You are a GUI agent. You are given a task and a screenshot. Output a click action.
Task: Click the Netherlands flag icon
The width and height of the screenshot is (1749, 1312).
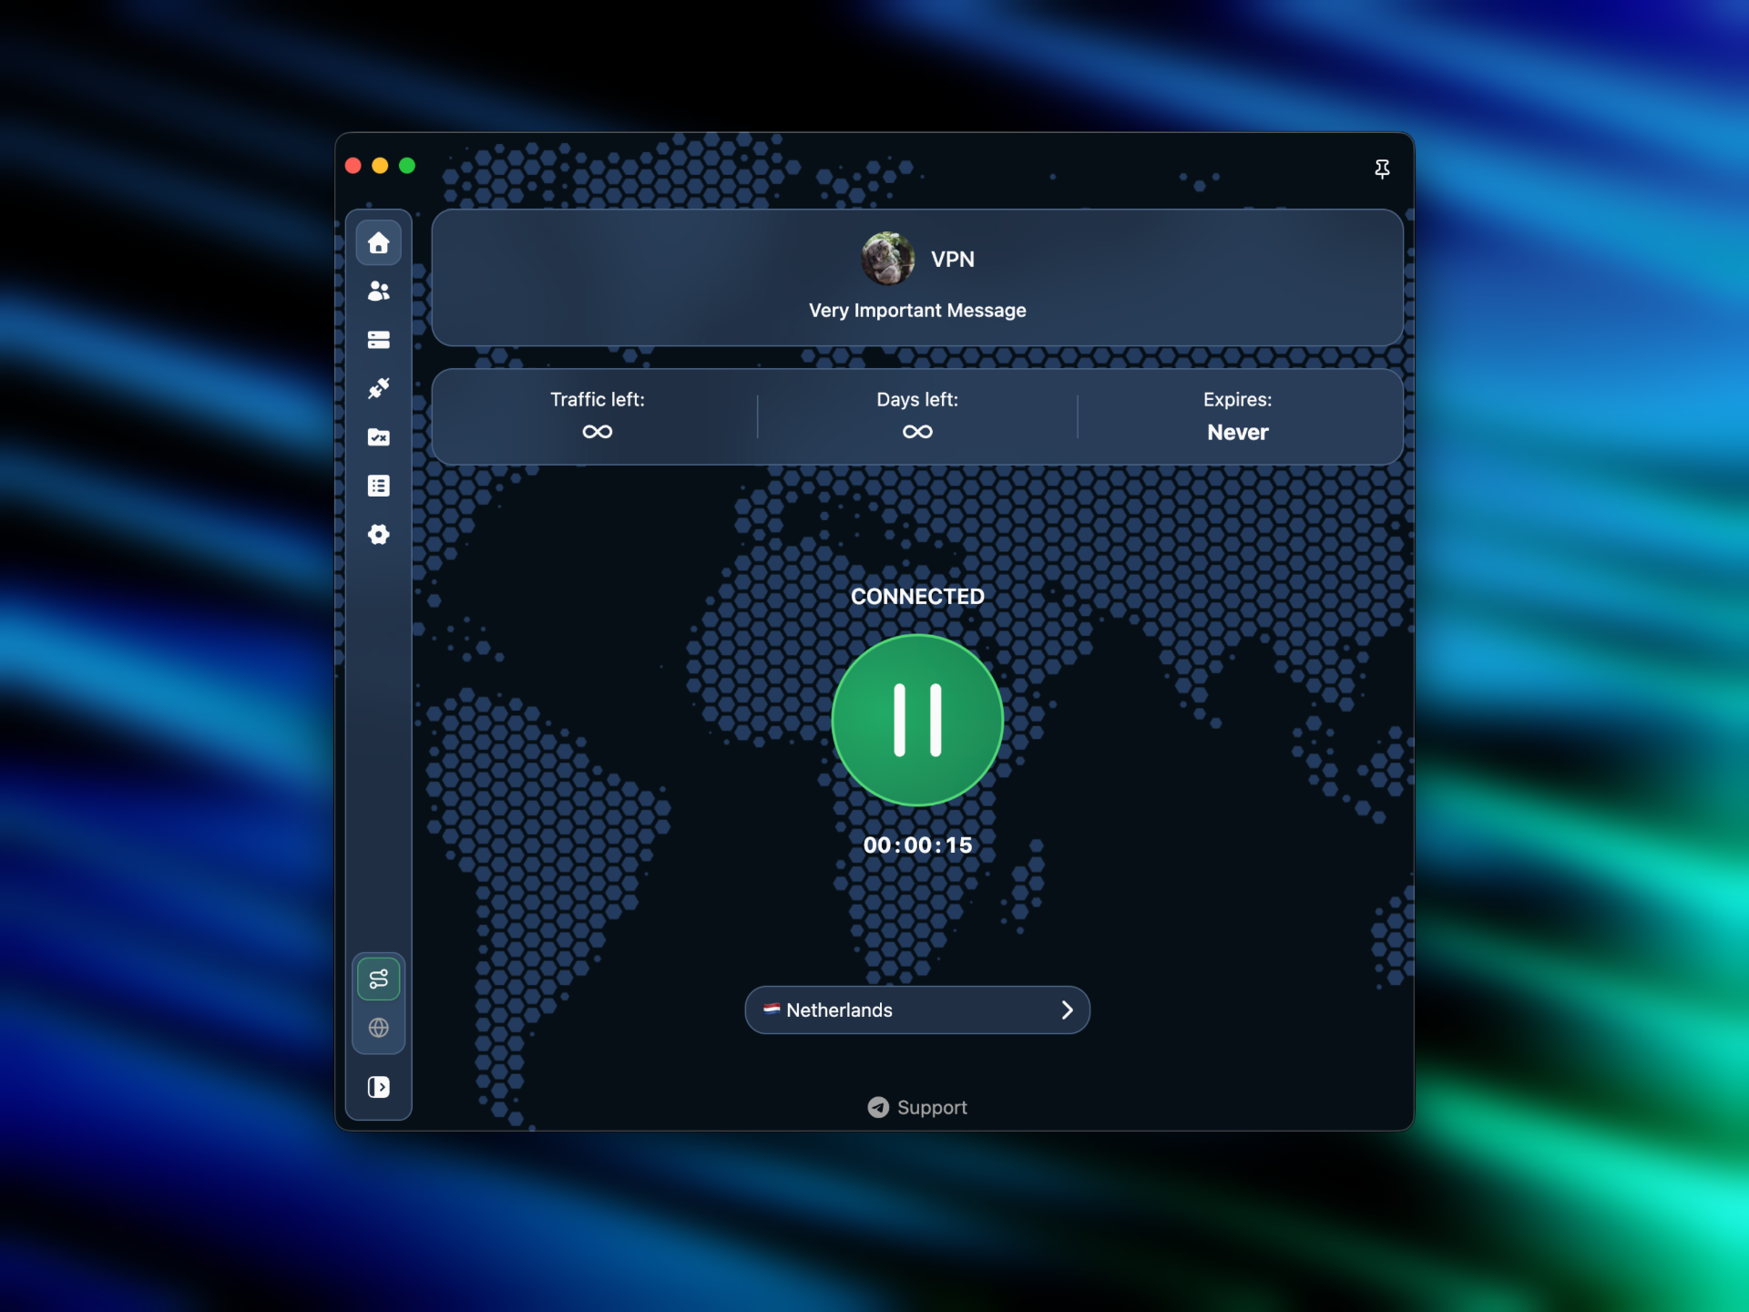[x=772, y=1009]
